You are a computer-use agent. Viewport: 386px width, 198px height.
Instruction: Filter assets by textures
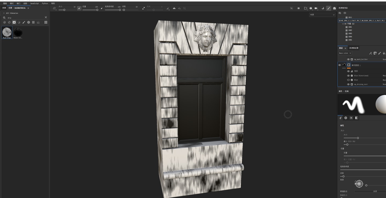click(33, 22)
